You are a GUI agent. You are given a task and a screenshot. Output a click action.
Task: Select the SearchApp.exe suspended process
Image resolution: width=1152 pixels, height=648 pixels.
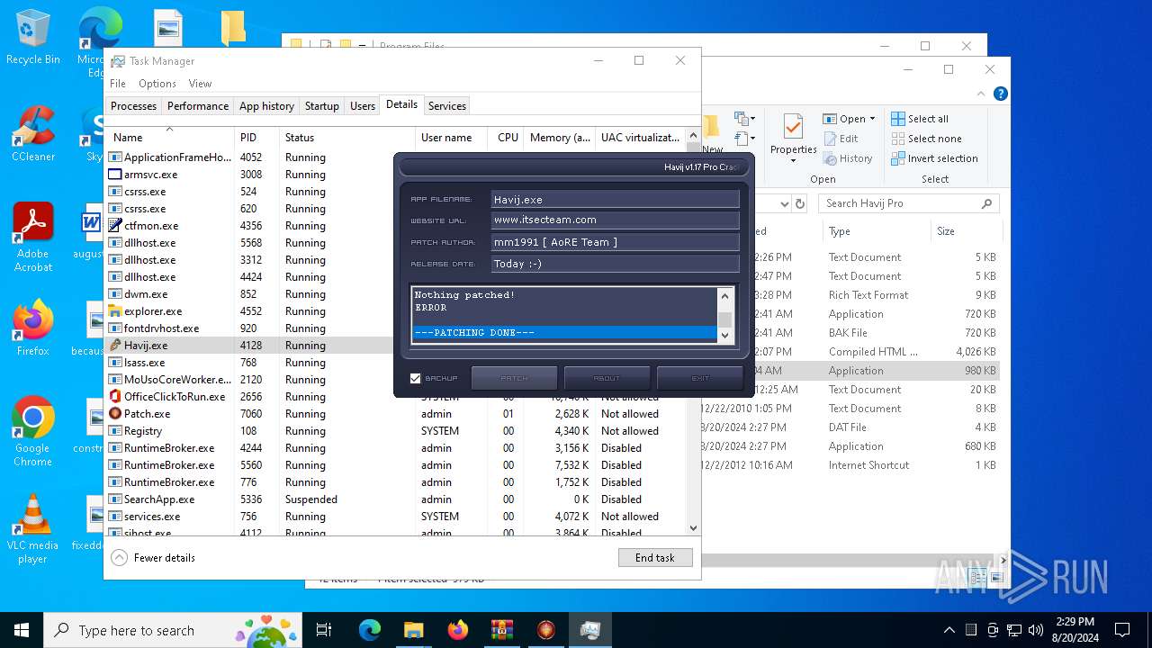click(395, 499)
